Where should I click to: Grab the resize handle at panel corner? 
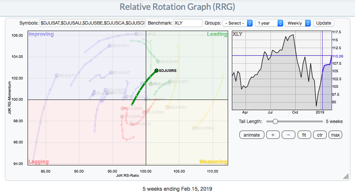pos(346,176)
